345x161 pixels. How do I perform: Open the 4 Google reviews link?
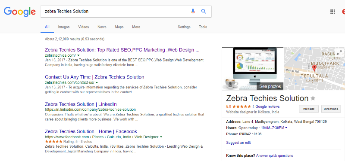point(266,106)
